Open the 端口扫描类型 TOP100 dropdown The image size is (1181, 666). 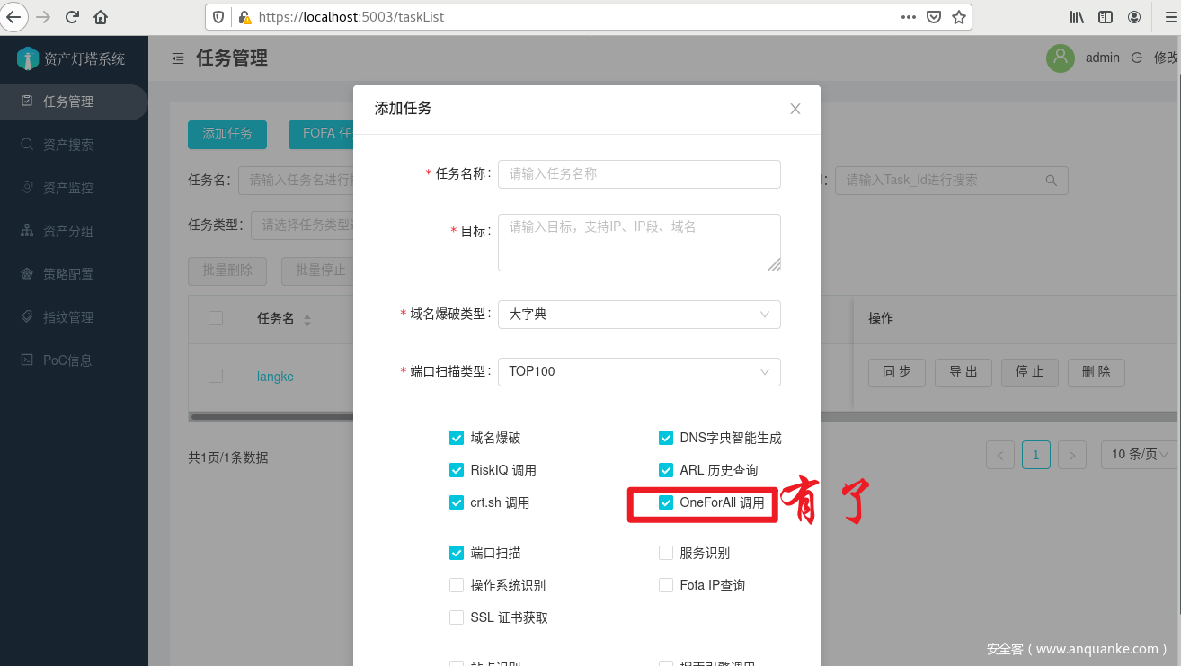pos(638,371)
